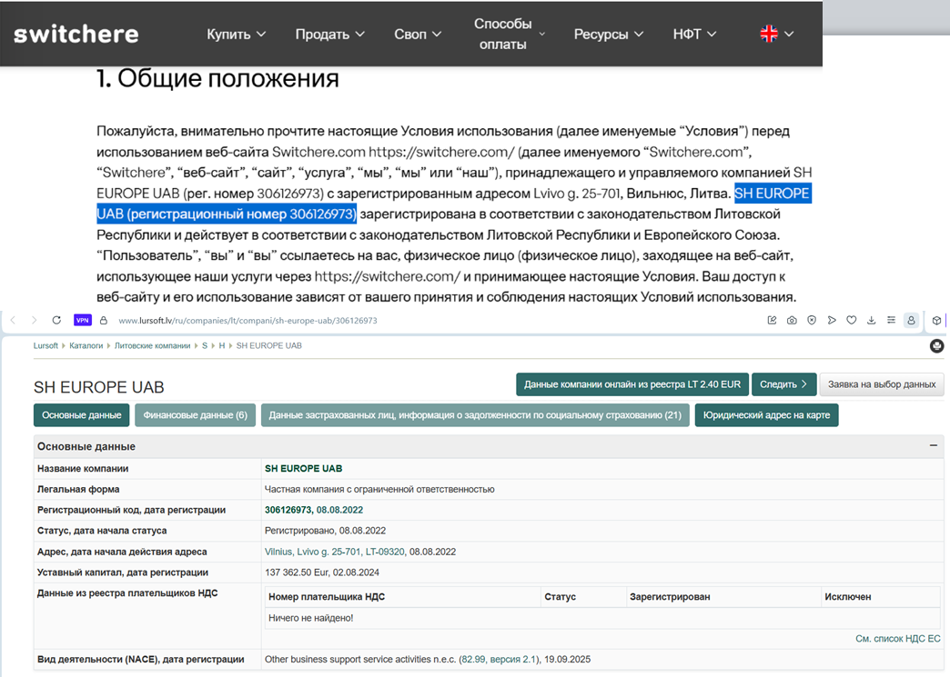Screen dimensions: 950x677
Task: Open Данные застрахованных лиц tab
Action: pos(475,415)
